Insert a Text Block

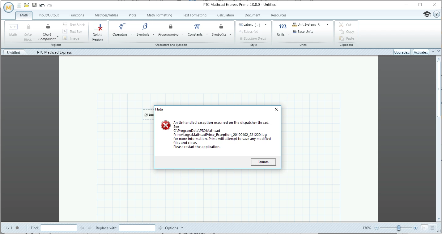click(x=74, y=25)
